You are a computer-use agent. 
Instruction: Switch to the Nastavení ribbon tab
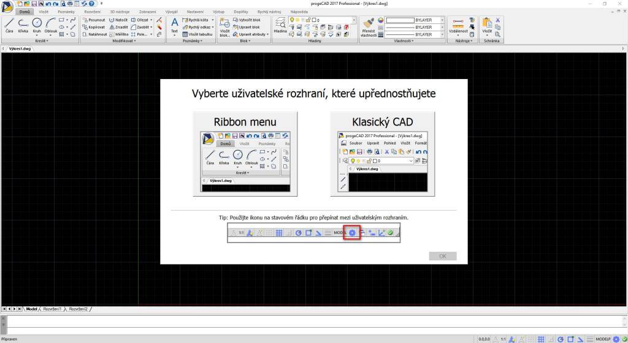[195, 12]
